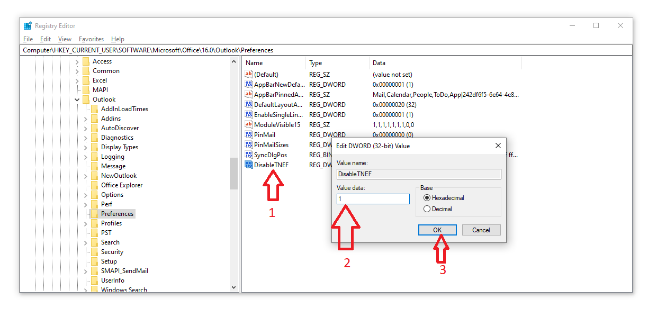The width and height of the screenshot is (666, 317).
Task: Select the Preferences key in tree
Action: [x=117, y=214]
